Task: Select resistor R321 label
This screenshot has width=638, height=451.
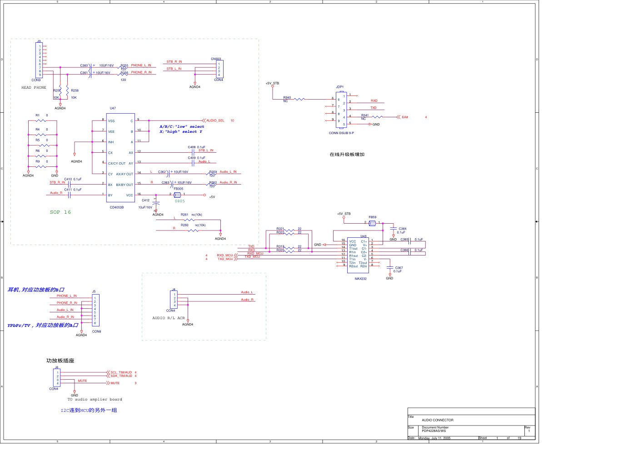Action: [280, 229]
